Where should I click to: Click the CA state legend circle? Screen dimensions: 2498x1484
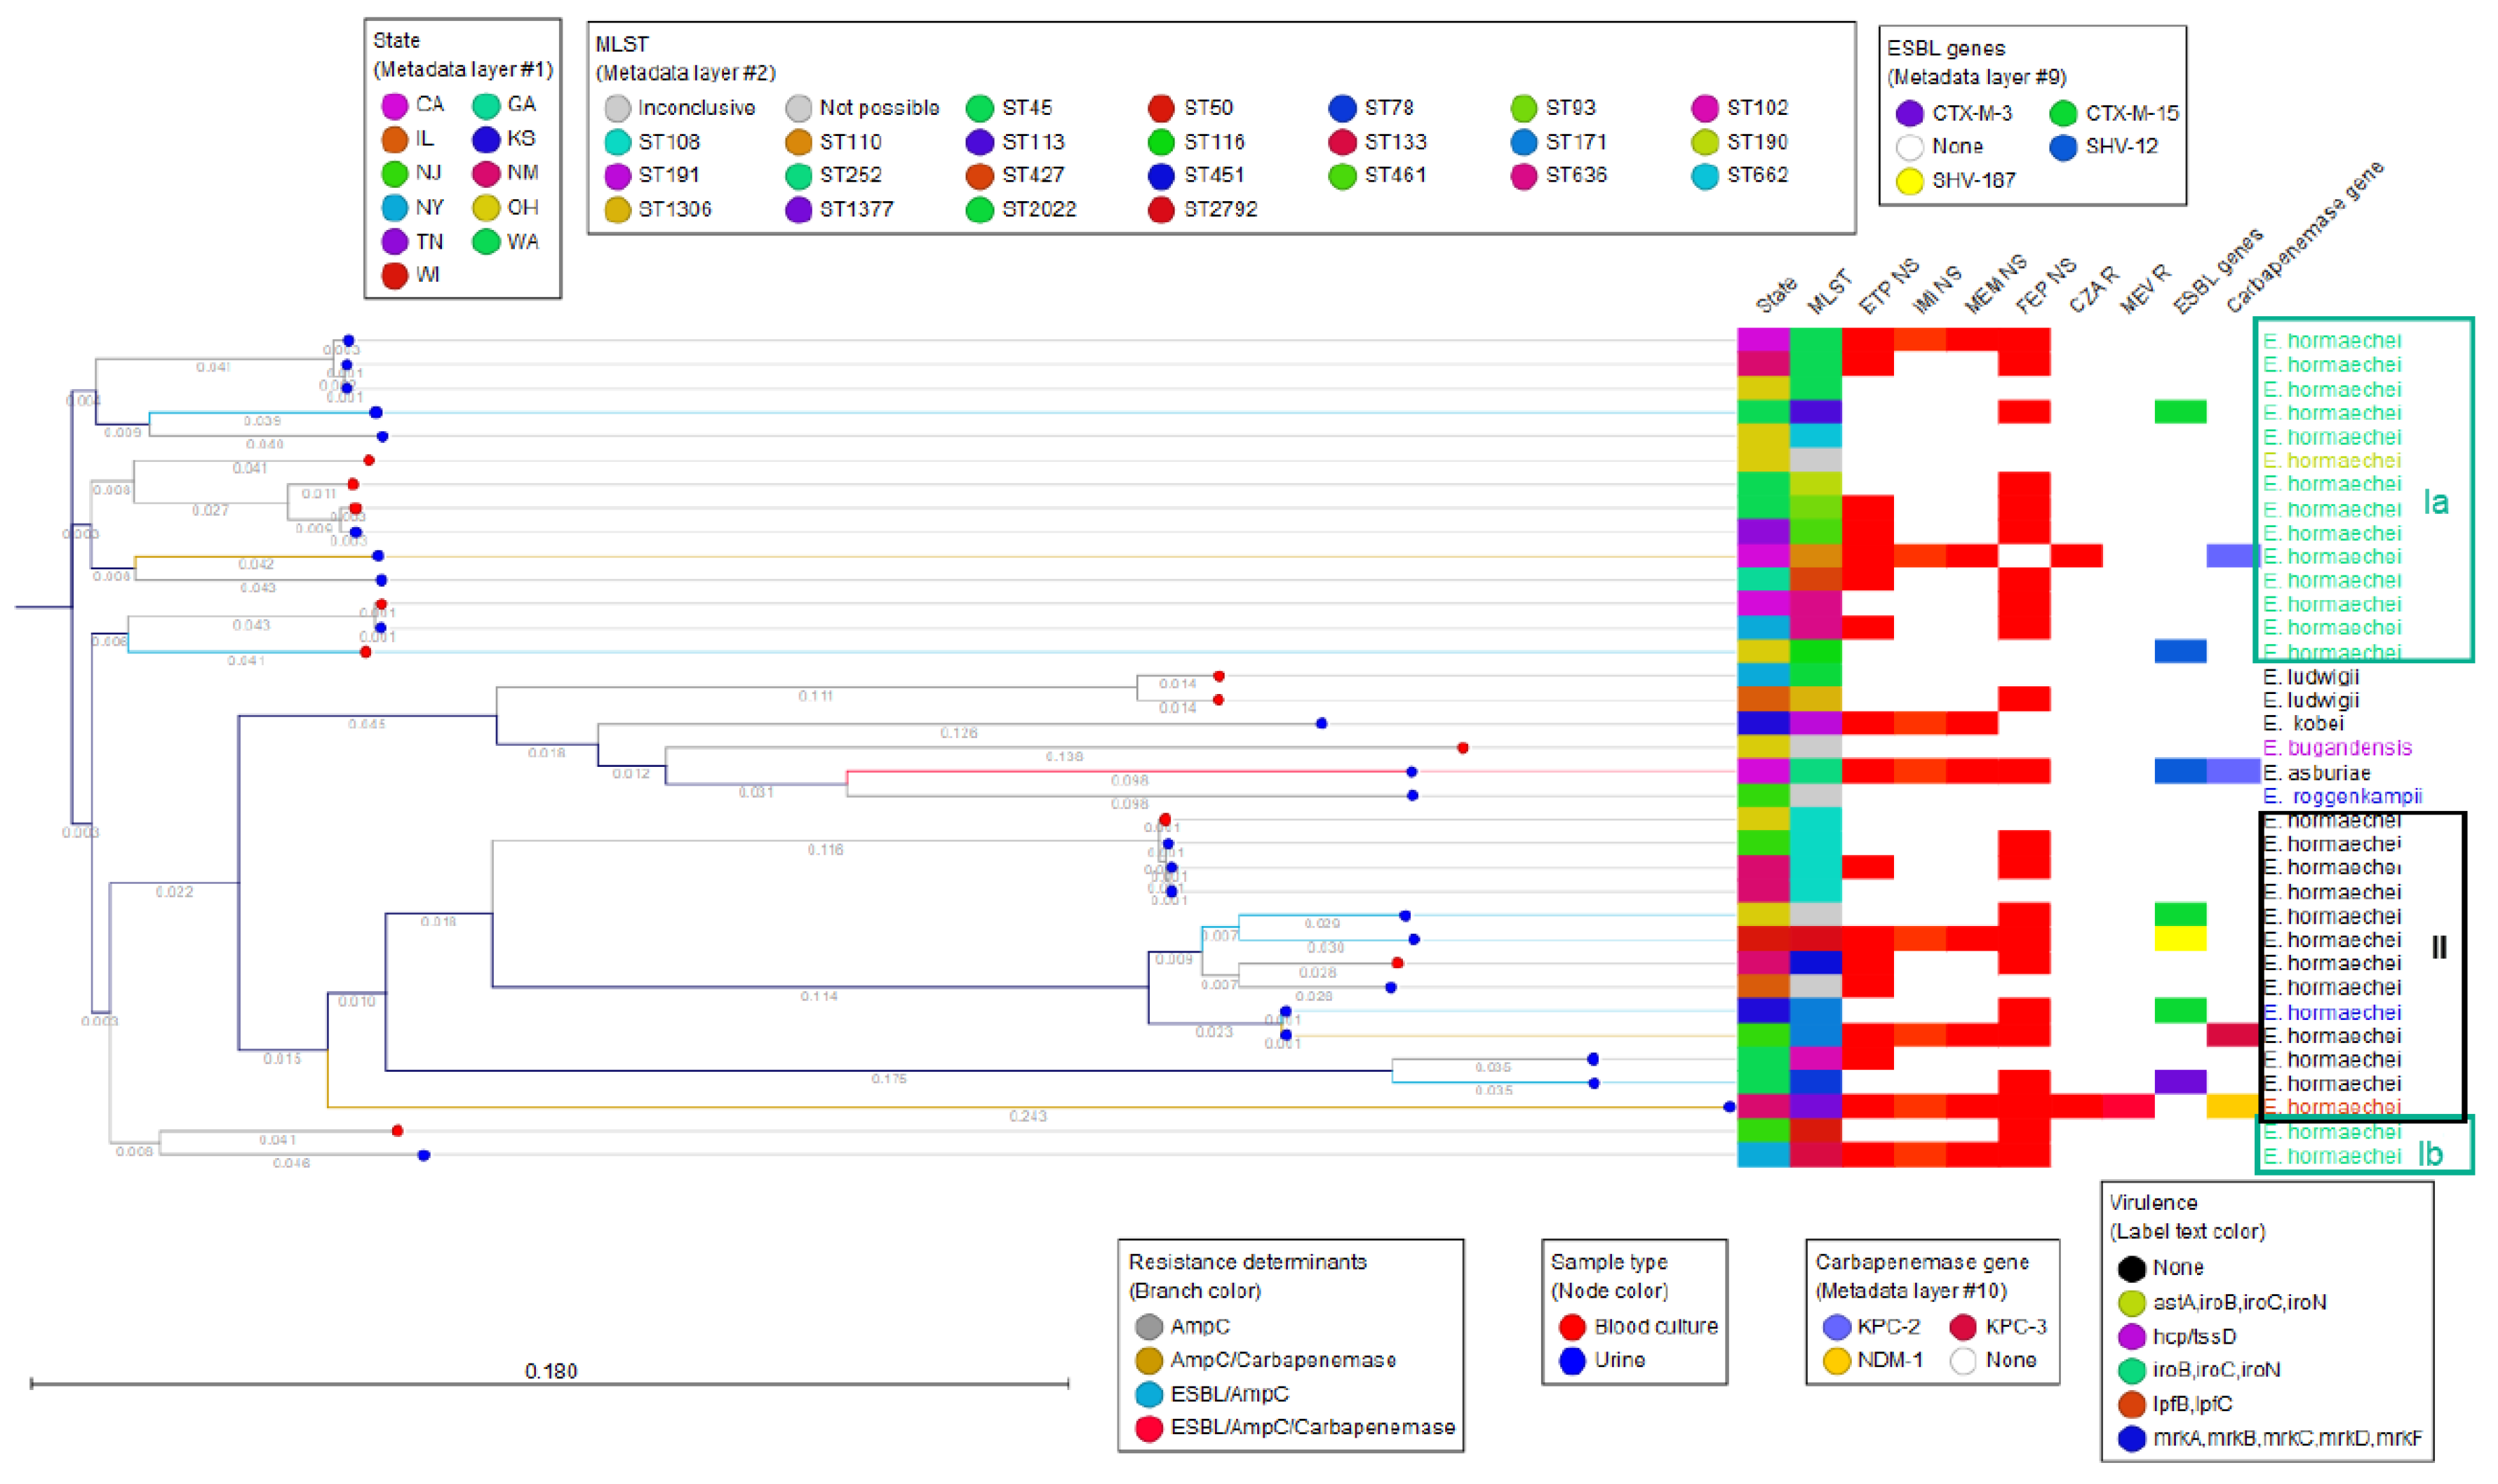394,106
